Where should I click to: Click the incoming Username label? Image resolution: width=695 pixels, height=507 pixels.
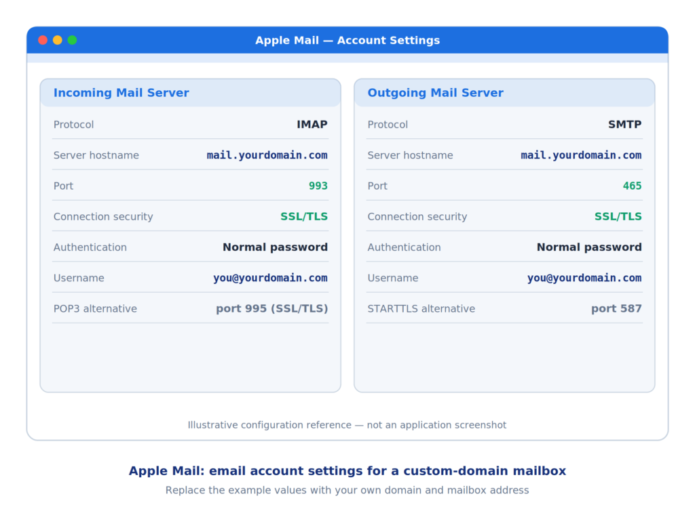point(79,278)
